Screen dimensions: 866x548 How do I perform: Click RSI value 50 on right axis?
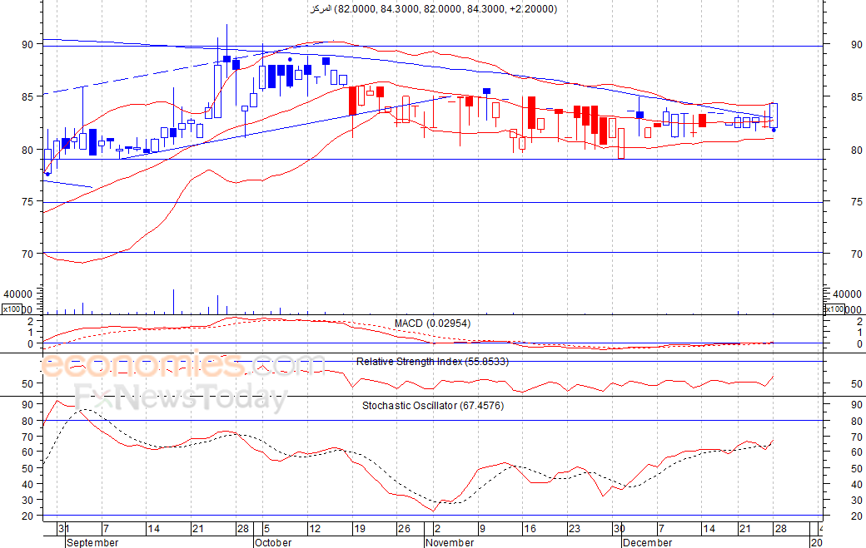[857, 383]
